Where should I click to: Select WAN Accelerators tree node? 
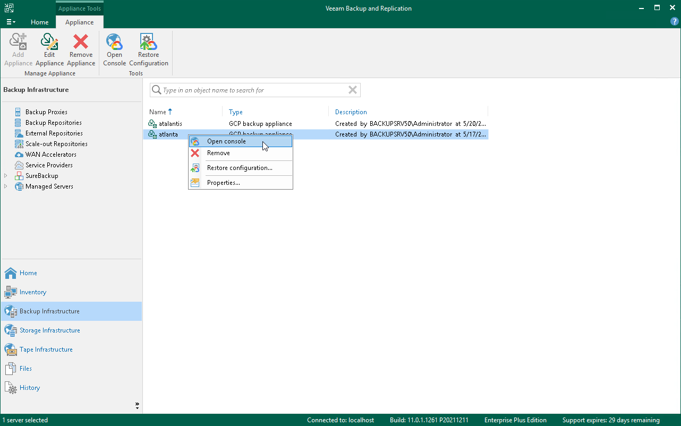point(51,155)
